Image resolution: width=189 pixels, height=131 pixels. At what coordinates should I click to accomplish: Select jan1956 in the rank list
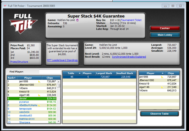coord(32,82)
